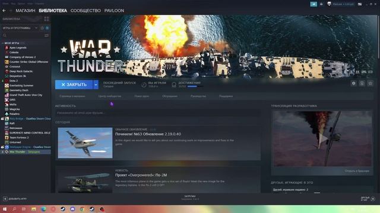Switch to Big Picture mode icon
Viewport: 380px width, 213px height.
[x=360, y=4]
